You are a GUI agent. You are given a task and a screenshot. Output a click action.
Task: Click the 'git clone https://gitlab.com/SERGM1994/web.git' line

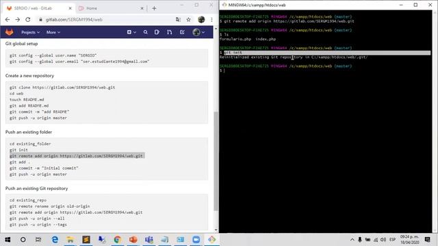coord(62,87)
